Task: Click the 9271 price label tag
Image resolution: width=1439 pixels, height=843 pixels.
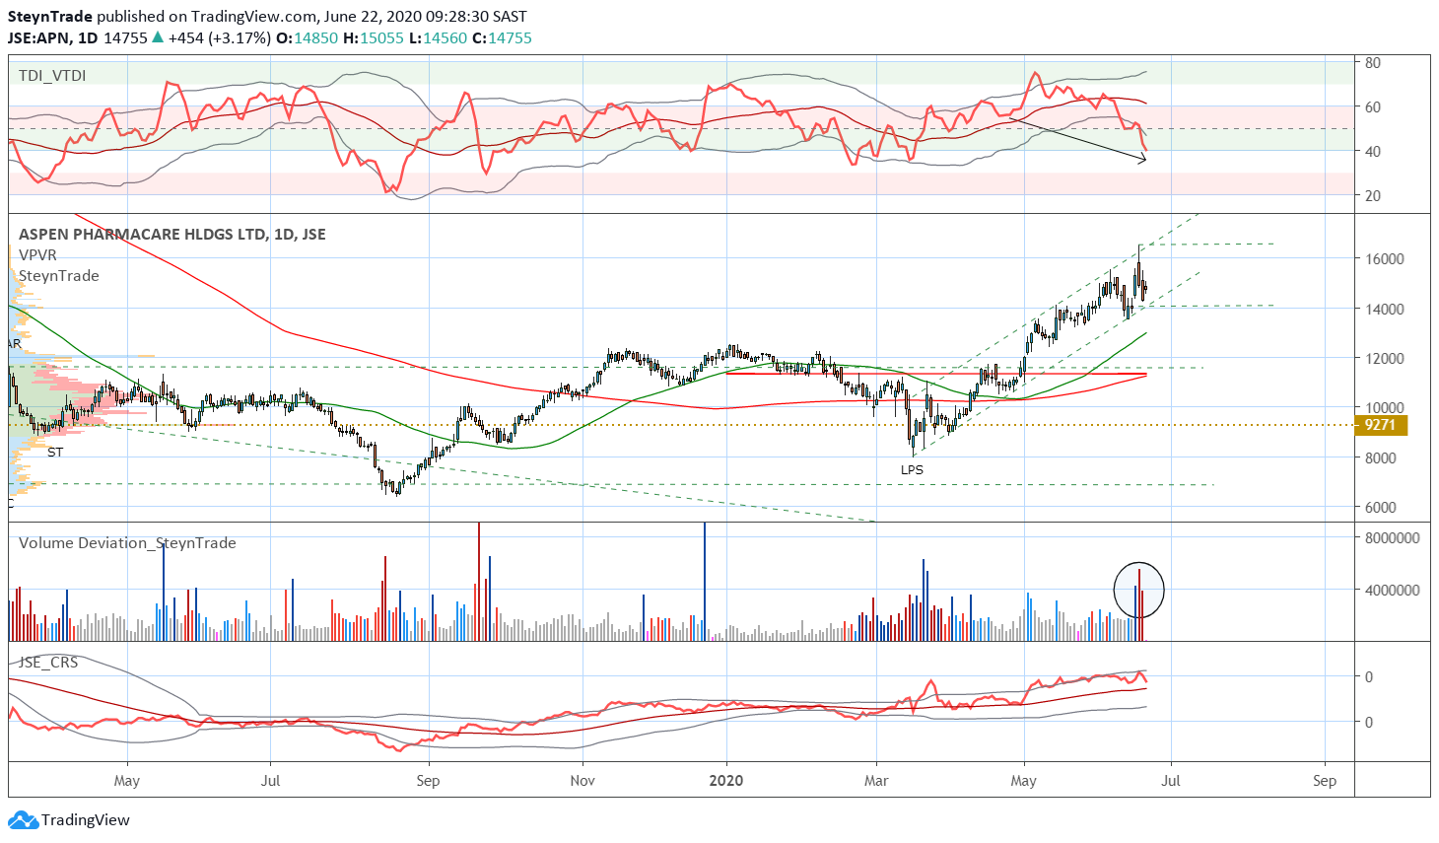Action: coord(1380,425)
